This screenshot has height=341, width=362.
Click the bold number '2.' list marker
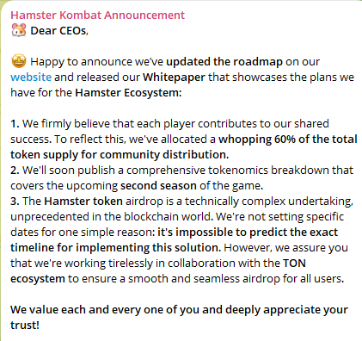point(15,170)
